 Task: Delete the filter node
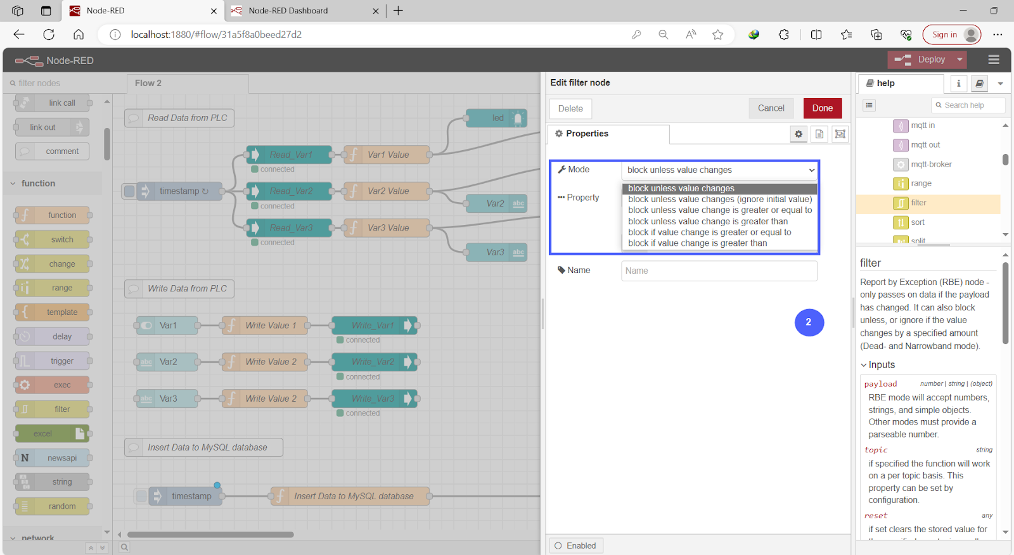coord(570,109)
